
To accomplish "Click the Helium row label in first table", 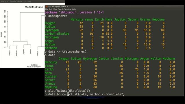I will [50, 44].
